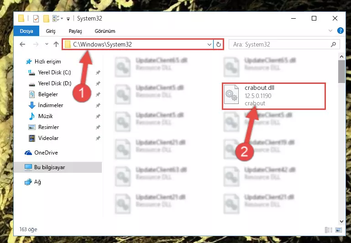Click the pin icon beside Videolar
The width and height of the screenshot is (351, 243).
tap(98, 138)
